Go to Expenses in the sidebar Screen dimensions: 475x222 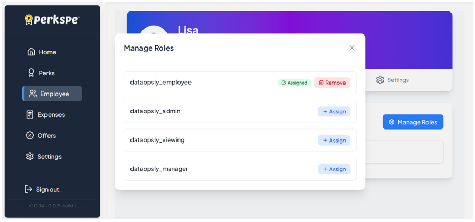51,114
